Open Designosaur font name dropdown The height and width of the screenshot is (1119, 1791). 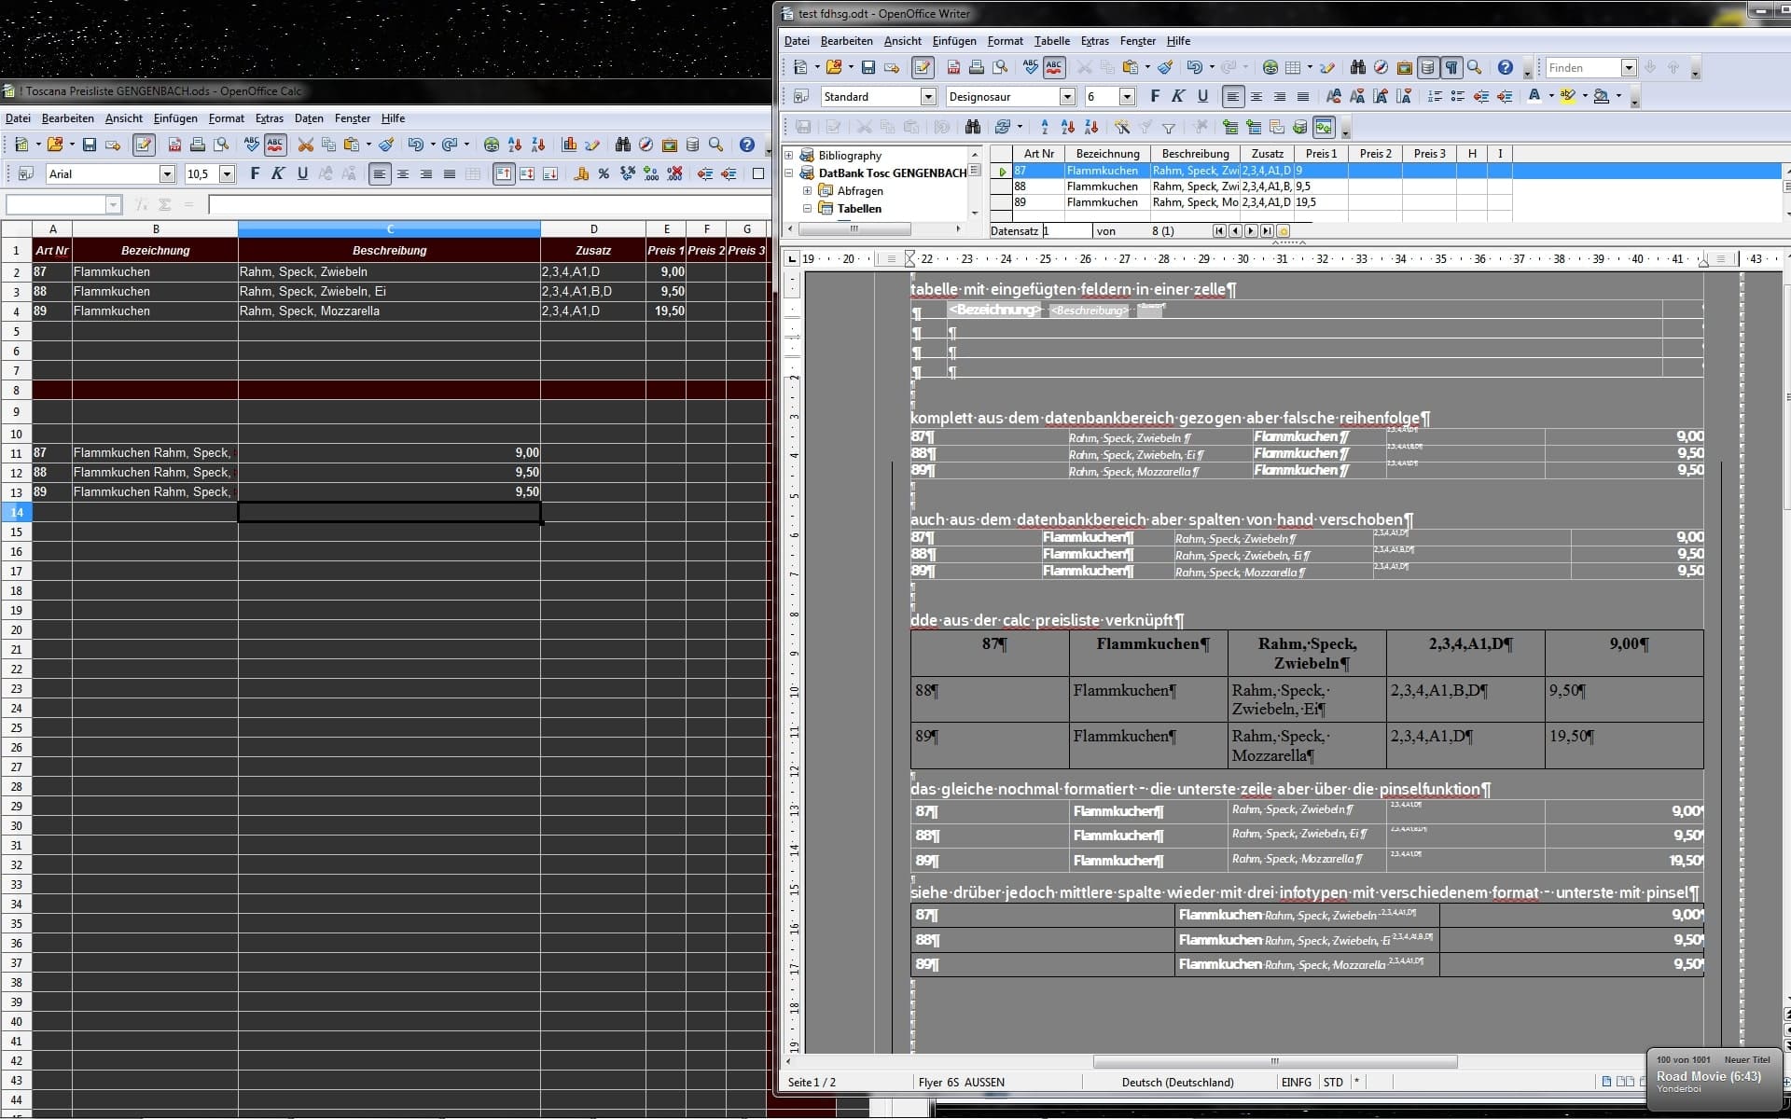1067,97
